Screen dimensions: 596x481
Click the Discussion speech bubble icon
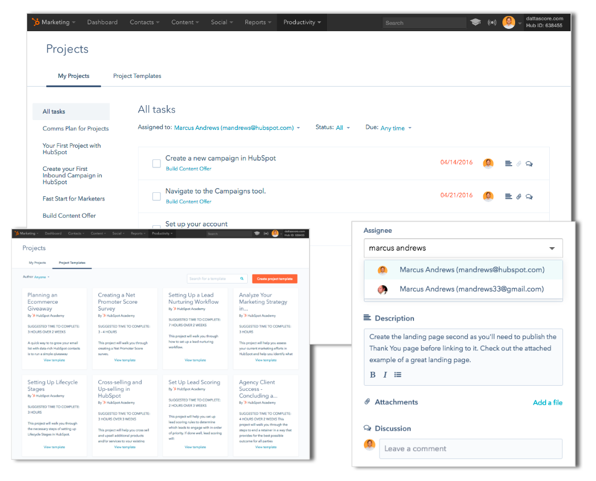pos(367,428)
